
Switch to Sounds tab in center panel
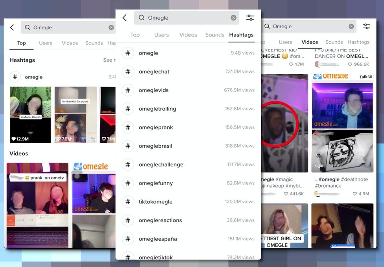(x=214, y=35)
